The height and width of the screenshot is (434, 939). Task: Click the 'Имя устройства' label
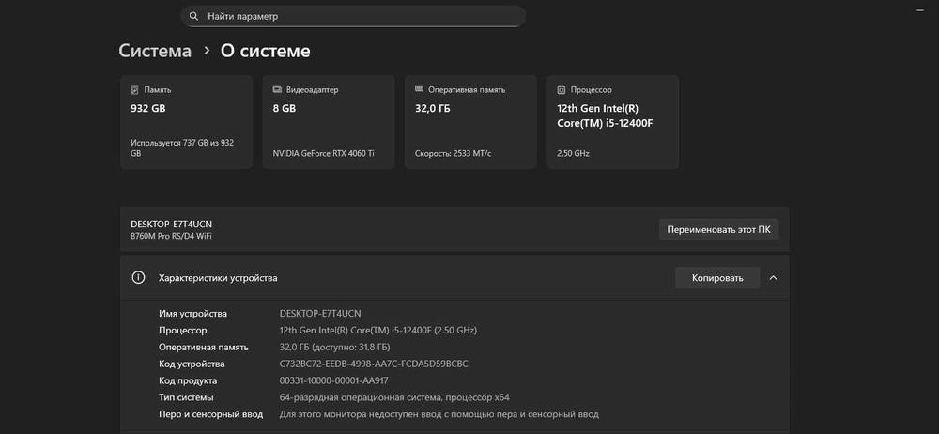(x=192, y=314)
